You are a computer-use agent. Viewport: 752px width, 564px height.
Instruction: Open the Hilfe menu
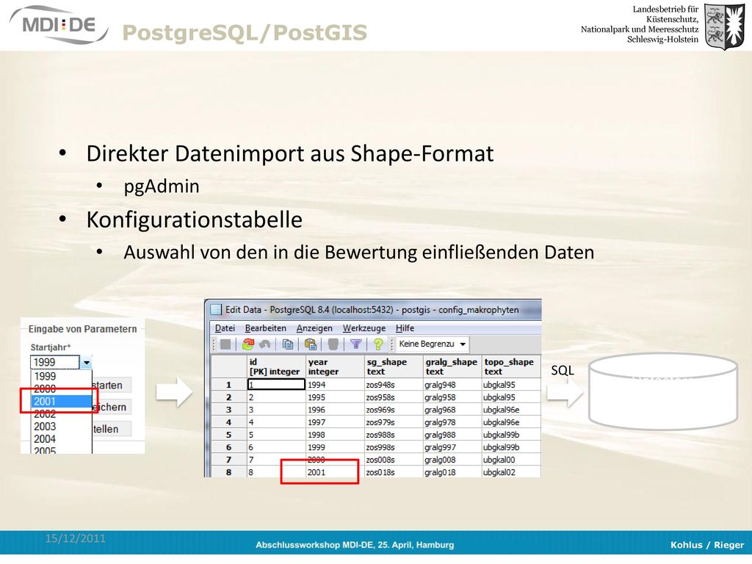[x=405, y=328]
